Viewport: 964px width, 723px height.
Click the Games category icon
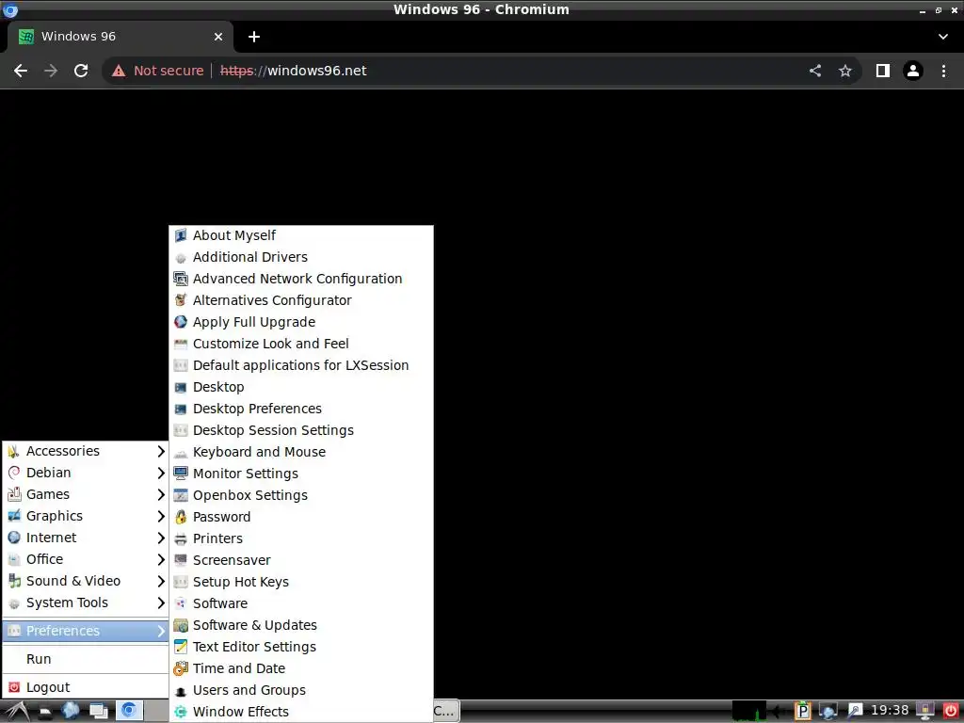click(14, 494)
